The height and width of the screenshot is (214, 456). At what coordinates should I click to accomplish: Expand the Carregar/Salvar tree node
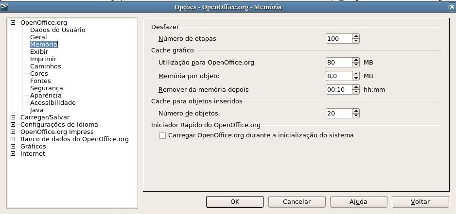pos(13,117)
